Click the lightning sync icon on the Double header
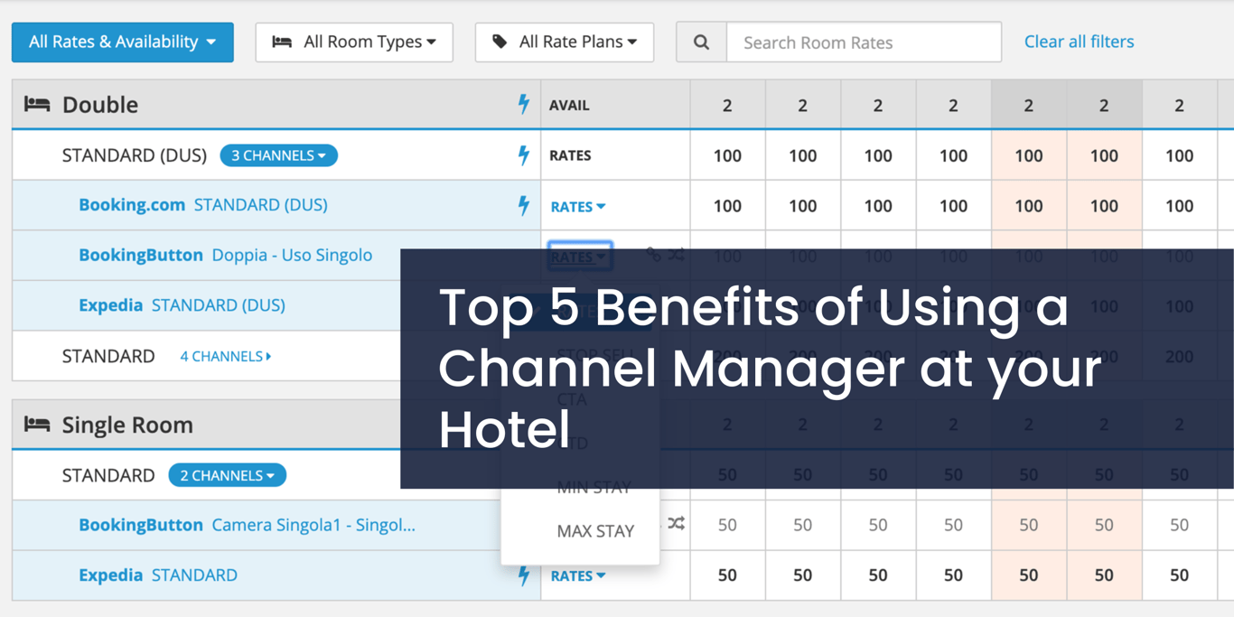The width and height of the screenshot is (1234, 617). pos(524,105)
